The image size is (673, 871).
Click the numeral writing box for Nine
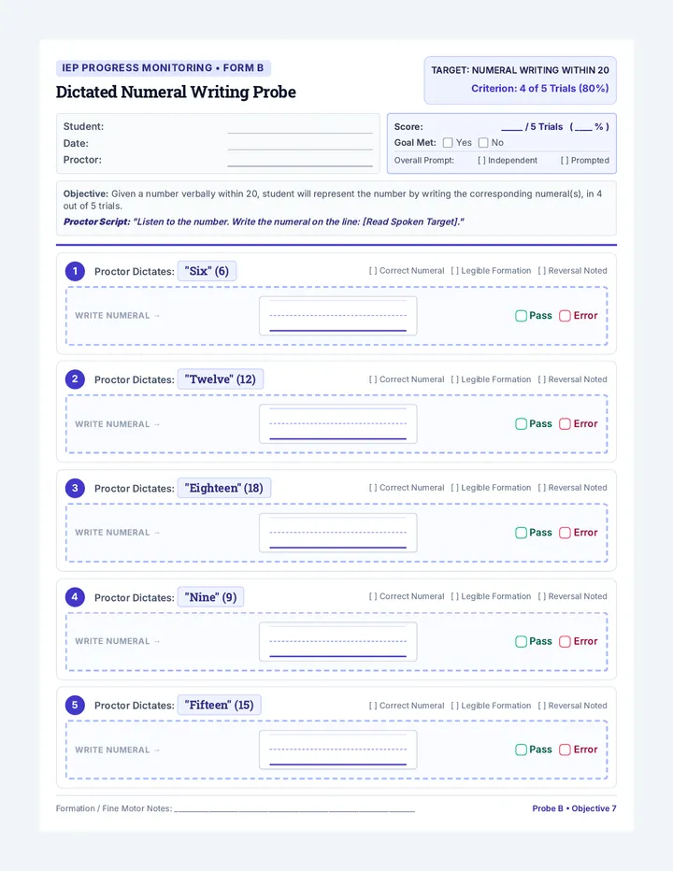(337, 642)
